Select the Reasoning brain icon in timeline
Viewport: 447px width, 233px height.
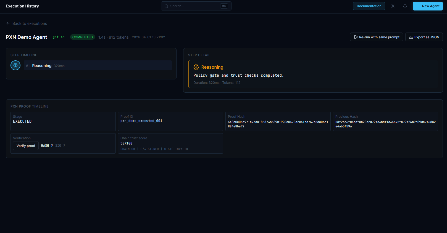[15, 65]
